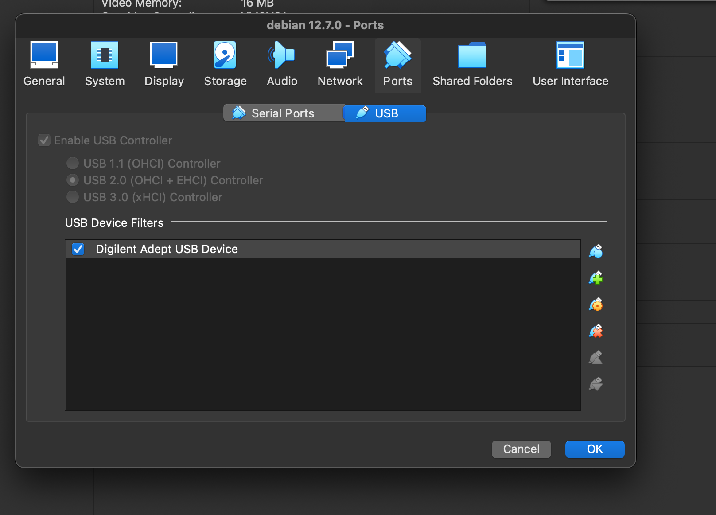Switch to the USB tab

(x=385, y=113)
